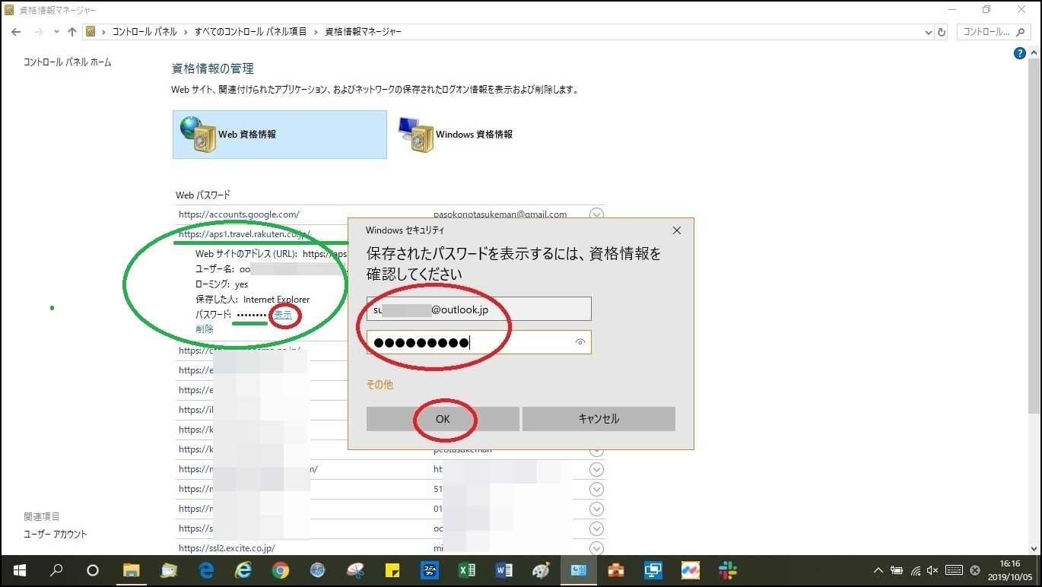Click the forward navigation arrow

(x=38, y=32)
